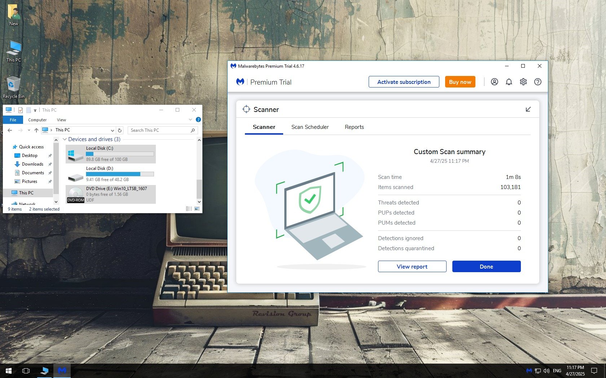
Task: Open the network icon in the system tray
Action: pyautogui.click(x=538, y=370)
